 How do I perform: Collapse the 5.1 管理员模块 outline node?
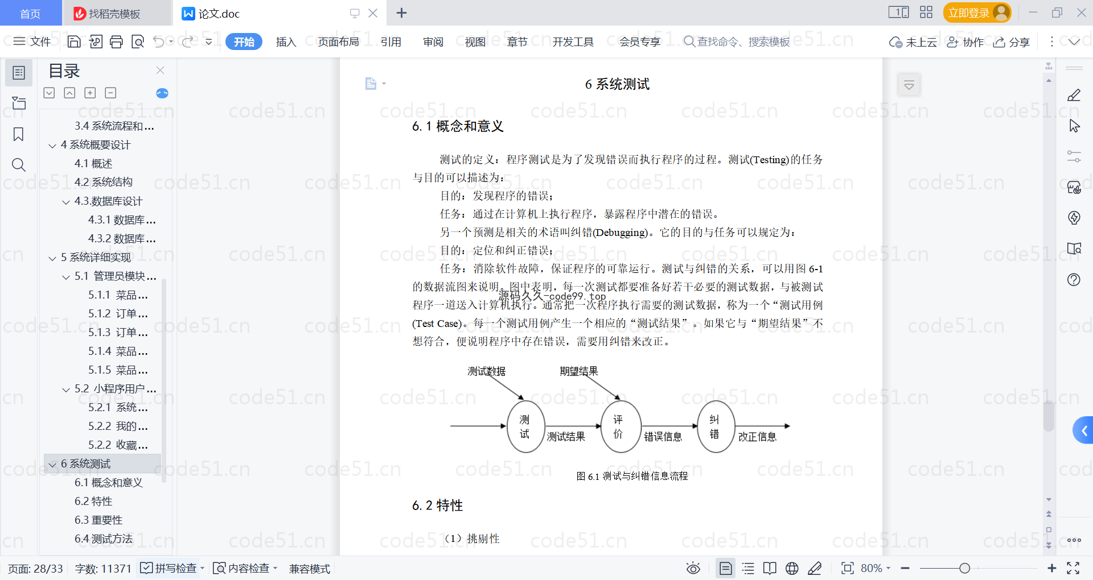tap(66, 277)
